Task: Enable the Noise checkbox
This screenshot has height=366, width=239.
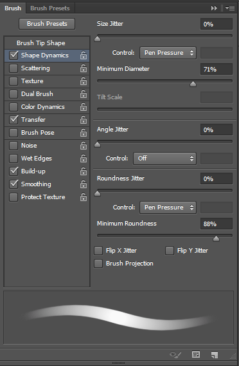Action: pos(13,146)
